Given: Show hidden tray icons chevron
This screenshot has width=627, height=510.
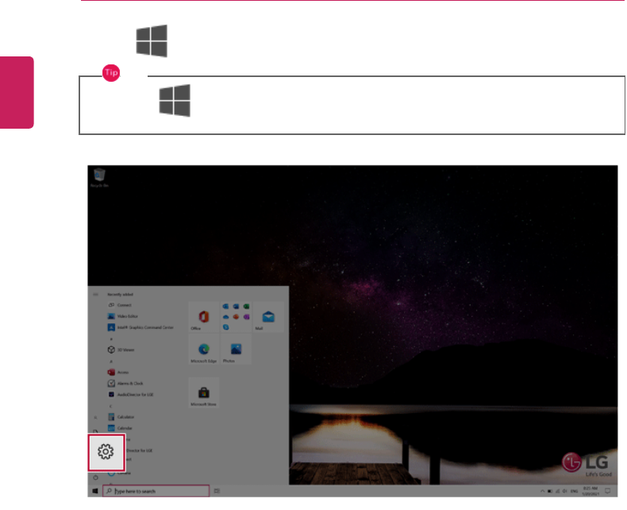Looking at the screenshot, I should 542,491.
